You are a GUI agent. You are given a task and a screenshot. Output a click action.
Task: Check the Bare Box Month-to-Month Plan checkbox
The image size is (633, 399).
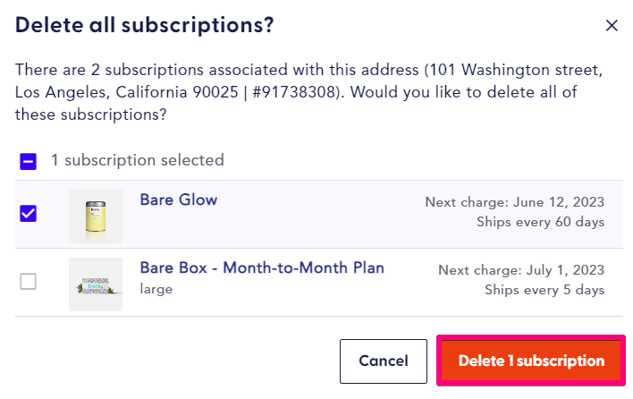pos(29,281)
